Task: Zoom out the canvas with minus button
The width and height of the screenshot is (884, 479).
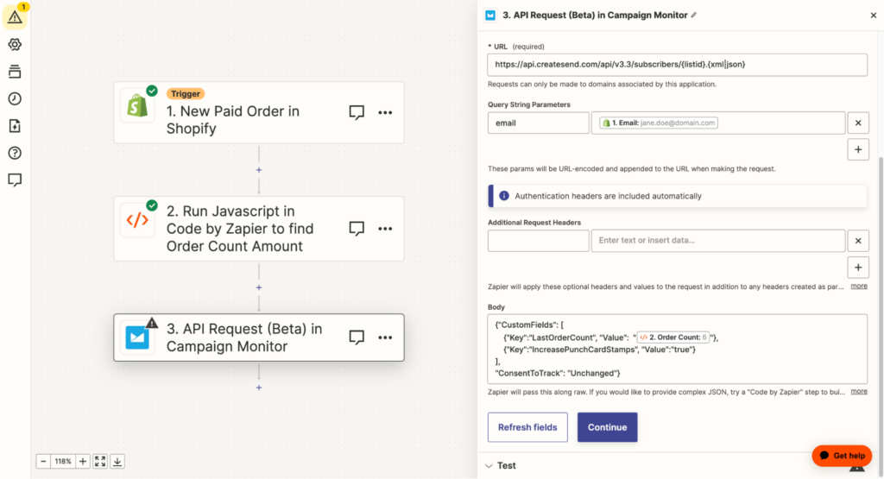Action: tap(43, 462)
